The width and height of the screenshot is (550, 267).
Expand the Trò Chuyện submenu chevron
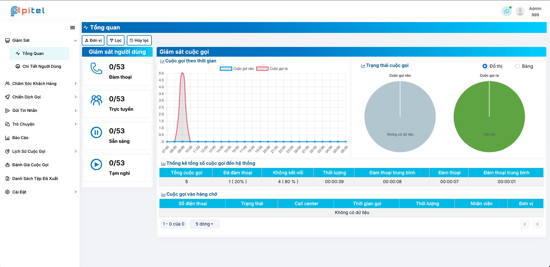75,124
